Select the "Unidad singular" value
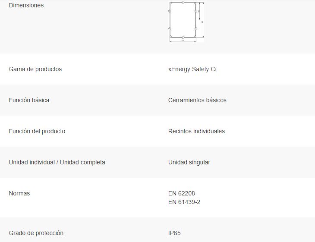The image size is (315, 242). [x=189, y=162]
